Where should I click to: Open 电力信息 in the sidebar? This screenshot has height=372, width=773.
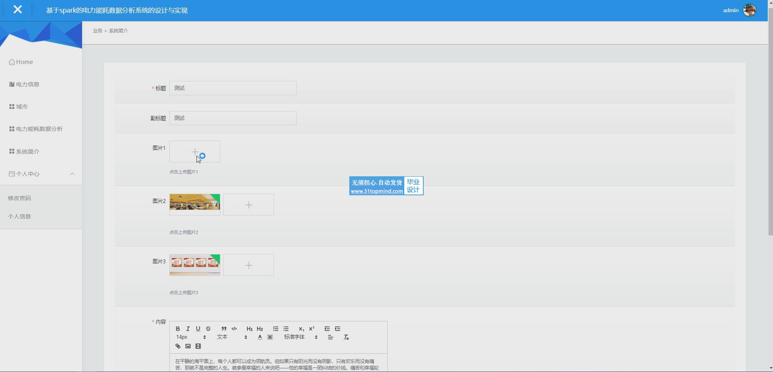pos(27,85)
